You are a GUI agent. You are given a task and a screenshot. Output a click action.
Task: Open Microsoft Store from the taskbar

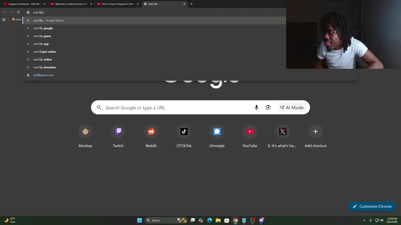(x=227, y=220)
